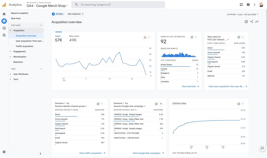This screenshot has width=267, height=158.
Task: Click the Share this report icon
Action: 252,22
